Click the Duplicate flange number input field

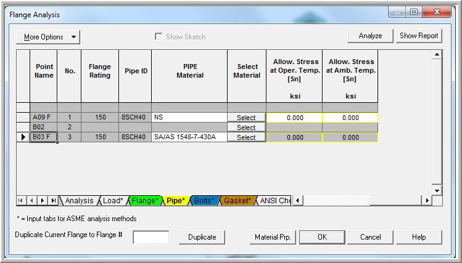151,237
